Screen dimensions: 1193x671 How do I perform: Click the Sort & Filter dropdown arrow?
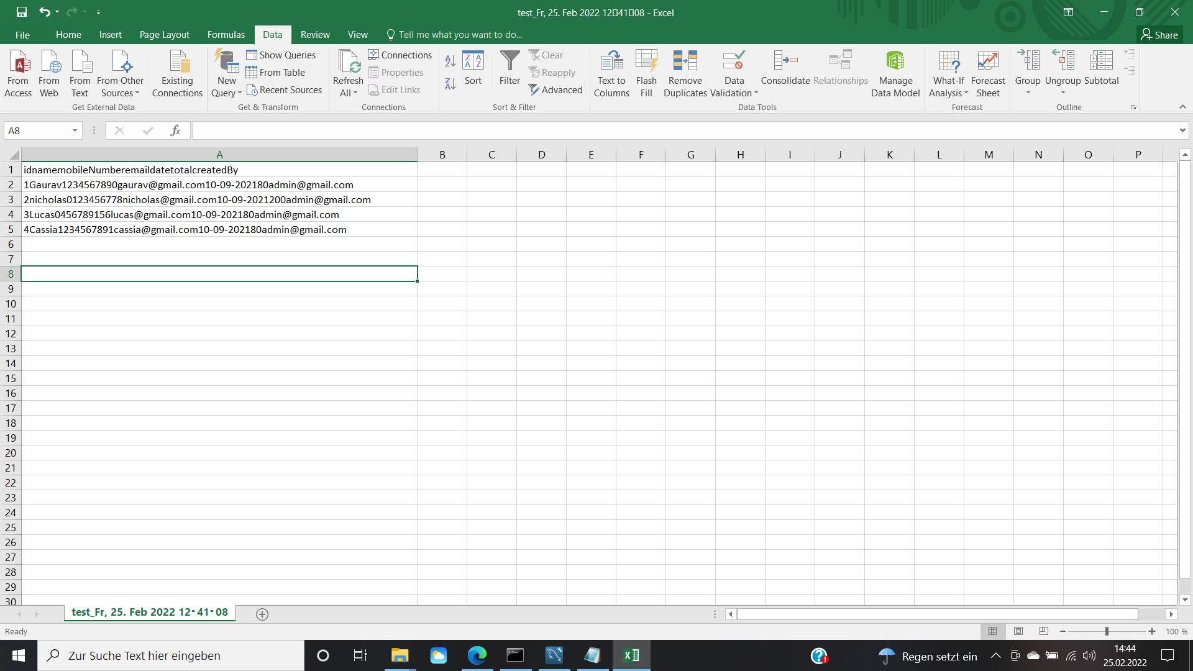[514, 107]
